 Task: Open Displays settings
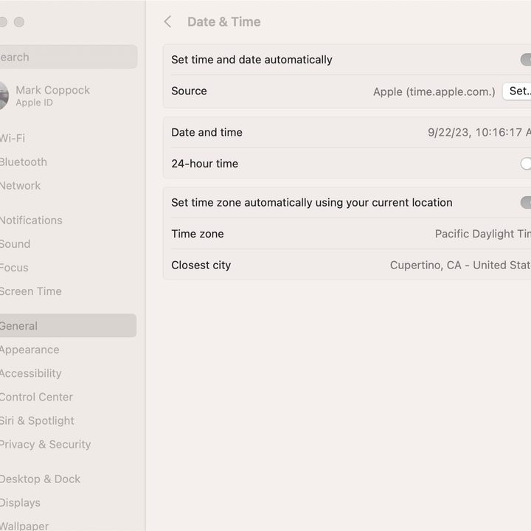[x=21, y=503]
